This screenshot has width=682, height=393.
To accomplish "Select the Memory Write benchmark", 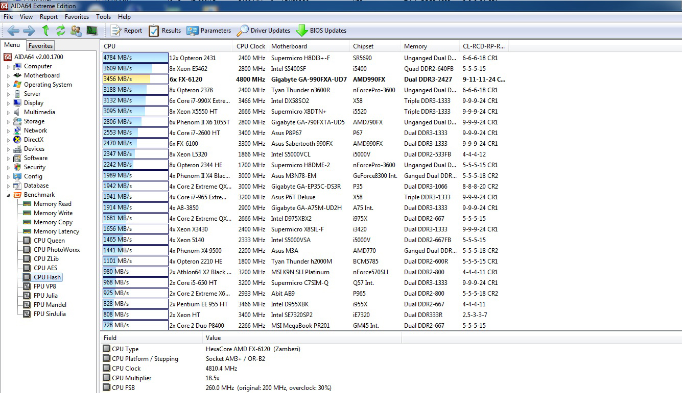I will [53, 213].
